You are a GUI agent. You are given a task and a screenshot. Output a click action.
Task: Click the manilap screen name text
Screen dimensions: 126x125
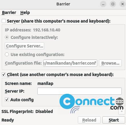[x=45, y=84]
